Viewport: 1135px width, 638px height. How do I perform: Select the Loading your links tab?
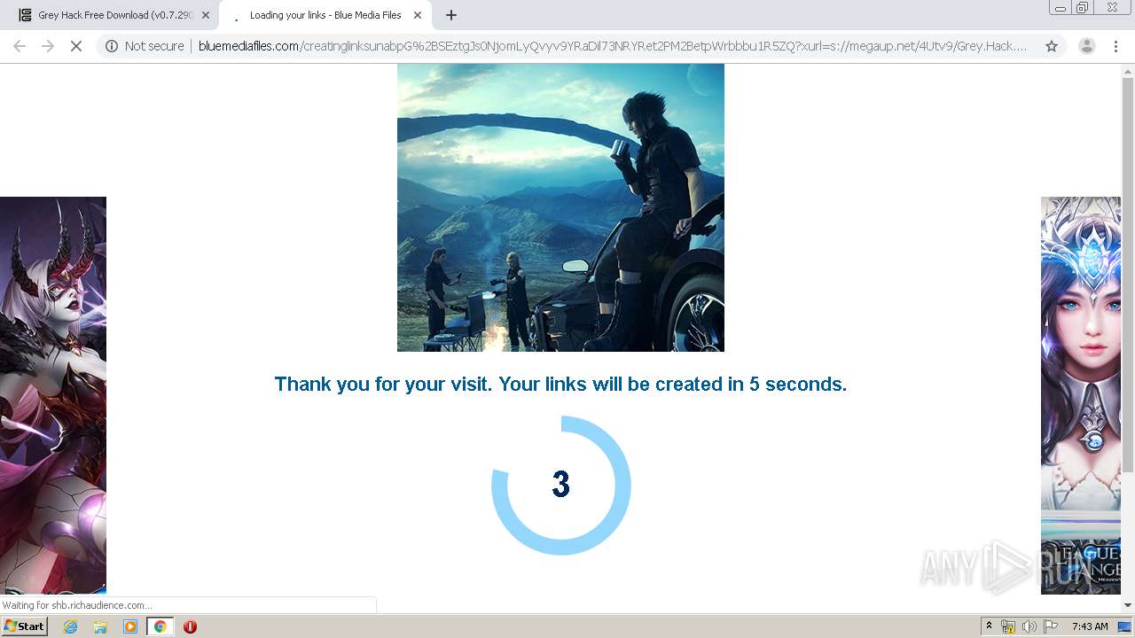[x=324, y=15]
